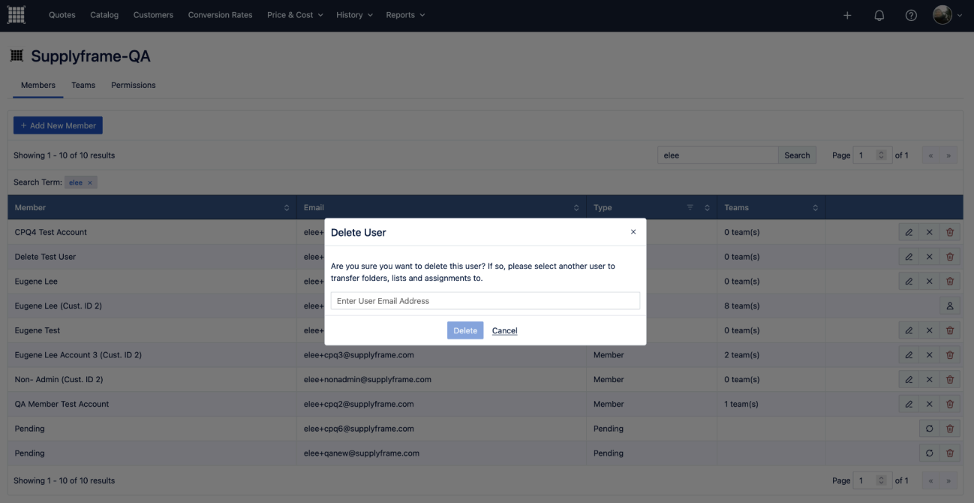Viewport: 974px width, 503px height.
Task: Click the Search button
Action: 797,155
